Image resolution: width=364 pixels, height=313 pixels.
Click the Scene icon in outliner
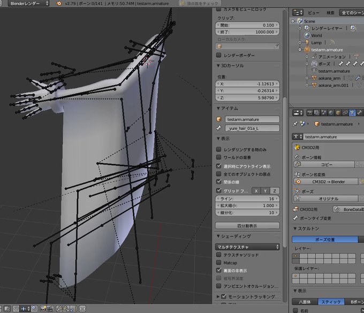(300, 21)
